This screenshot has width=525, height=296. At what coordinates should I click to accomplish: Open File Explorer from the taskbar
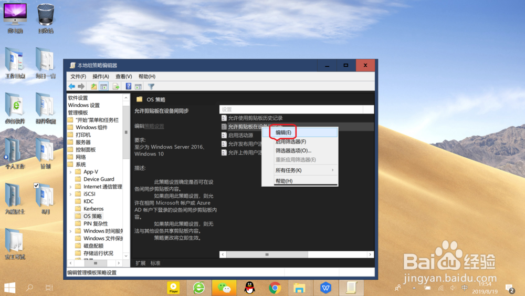[x=299, y=288]
